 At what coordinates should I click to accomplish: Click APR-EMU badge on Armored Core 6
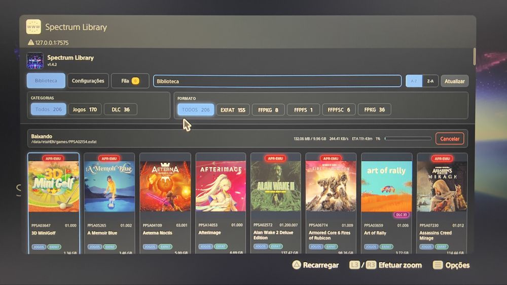331,158
